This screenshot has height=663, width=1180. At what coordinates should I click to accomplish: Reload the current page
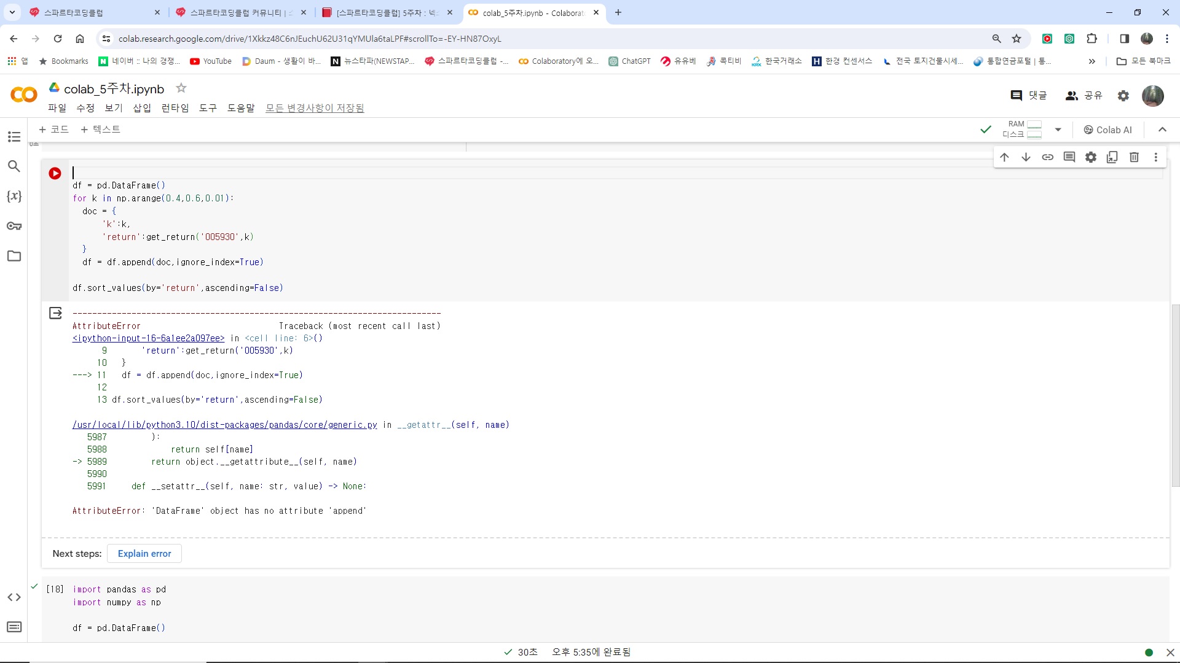coord(58,39)
